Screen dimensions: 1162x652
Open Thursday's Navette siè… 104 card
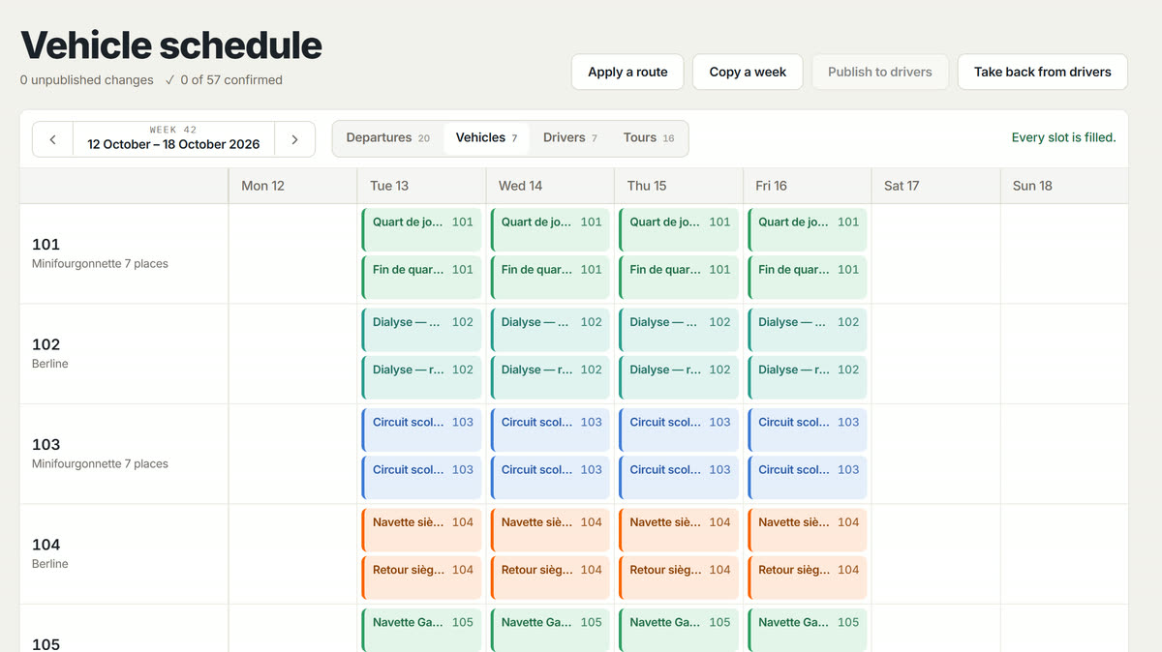[678, 529]
